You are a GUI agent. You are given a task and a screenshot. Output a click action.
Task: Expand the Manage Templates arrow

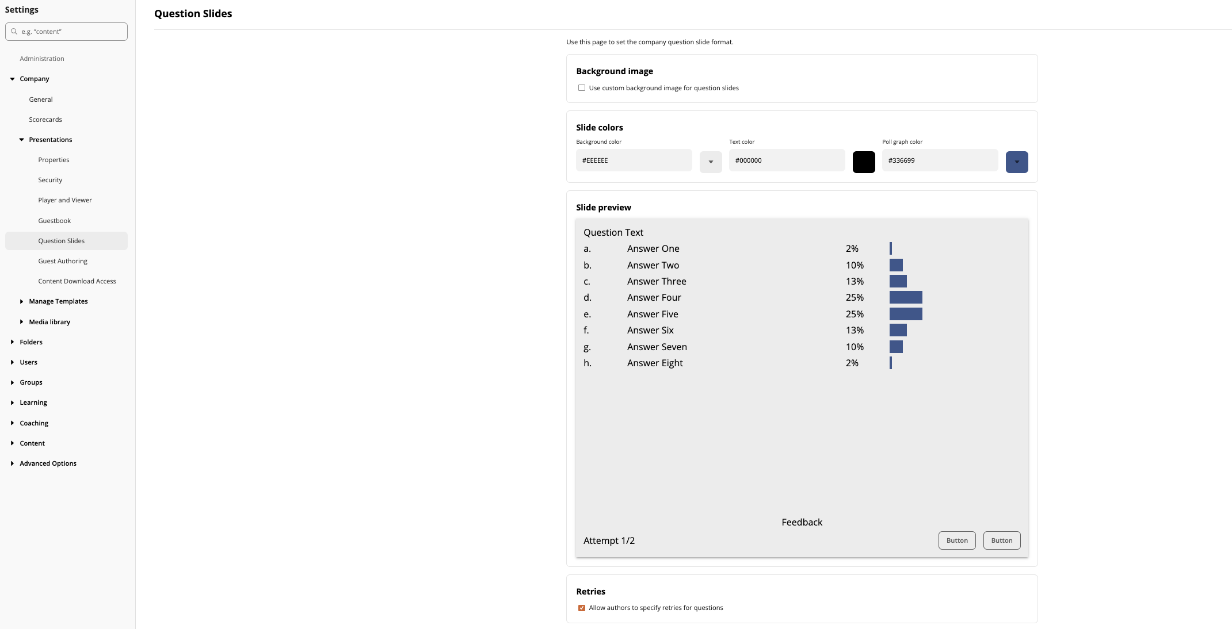[x=21, y=301]
